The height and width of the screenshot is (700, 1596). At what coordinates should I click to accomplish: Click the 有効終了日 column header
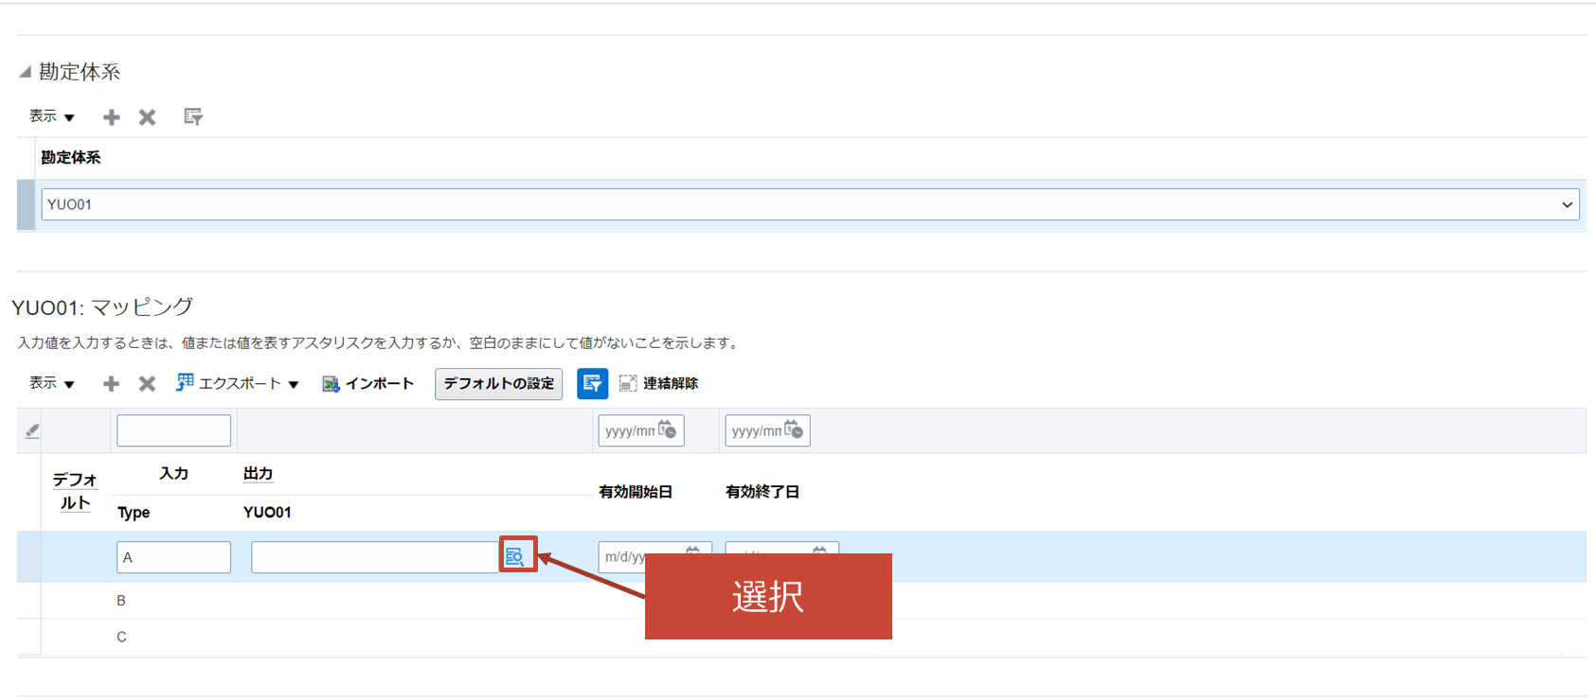coord(762,492)
